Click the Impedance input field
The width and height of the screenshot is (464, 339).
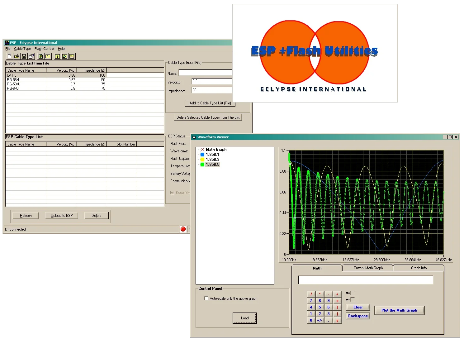pos(212,90)
